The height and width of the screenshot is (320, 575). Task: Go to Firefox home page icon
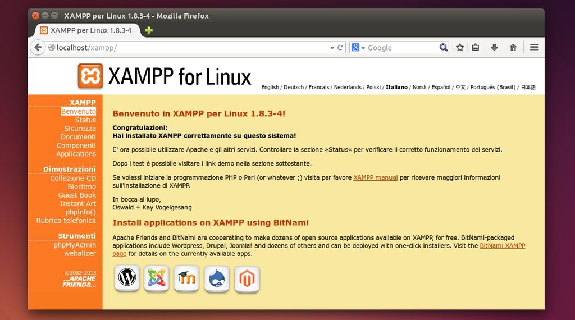click(513, 48)
